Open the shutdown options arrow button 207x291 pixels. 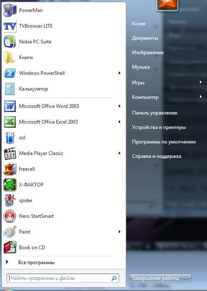point(186,278)
